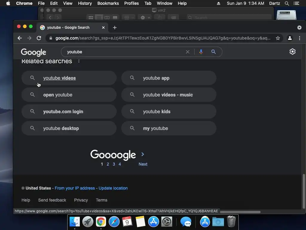Open a new tab with the plus button
The image size is (306, 230).
point(115,28)
